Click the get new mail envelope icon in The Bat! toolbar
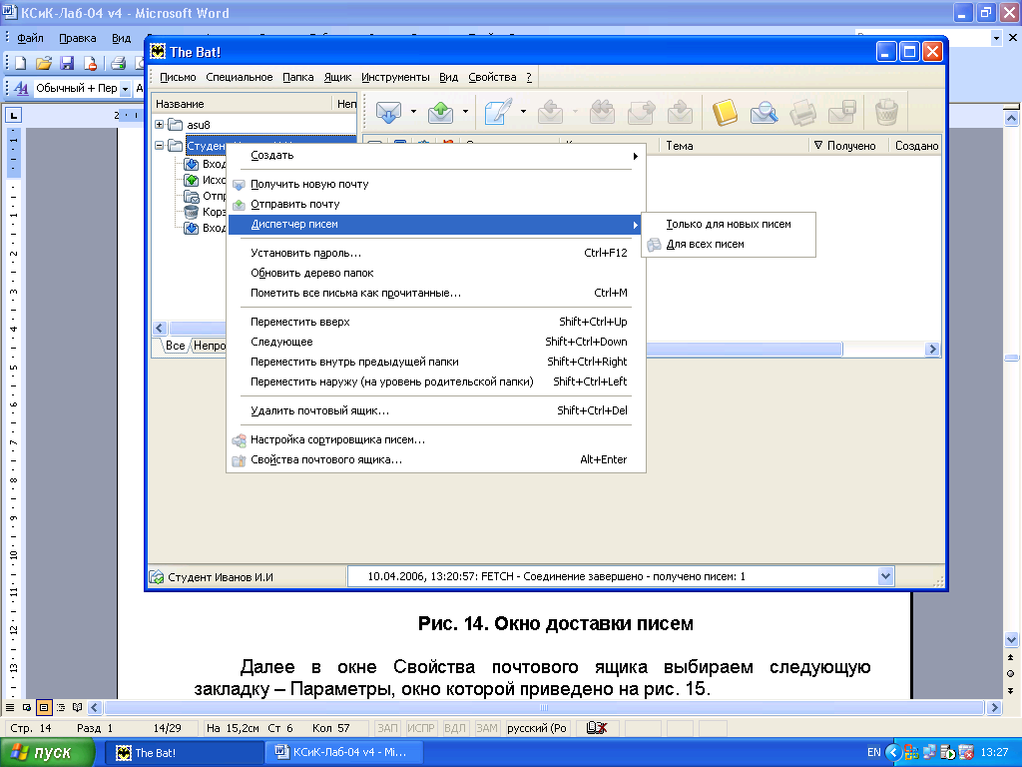Viewport: 1022px width, 767px height. (x=389, y=112)
